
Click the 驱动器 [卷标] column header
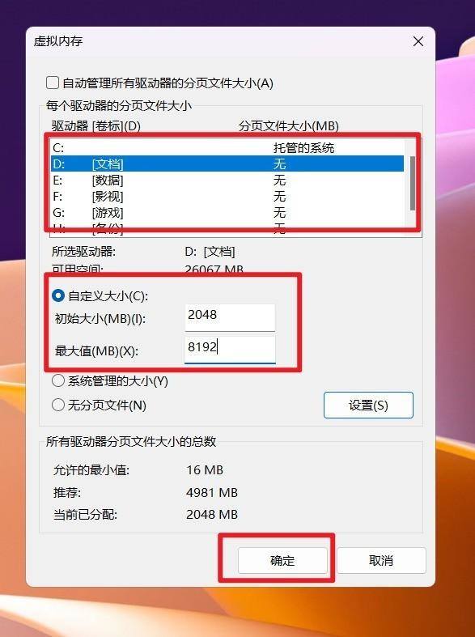click(x=95, y=126)
